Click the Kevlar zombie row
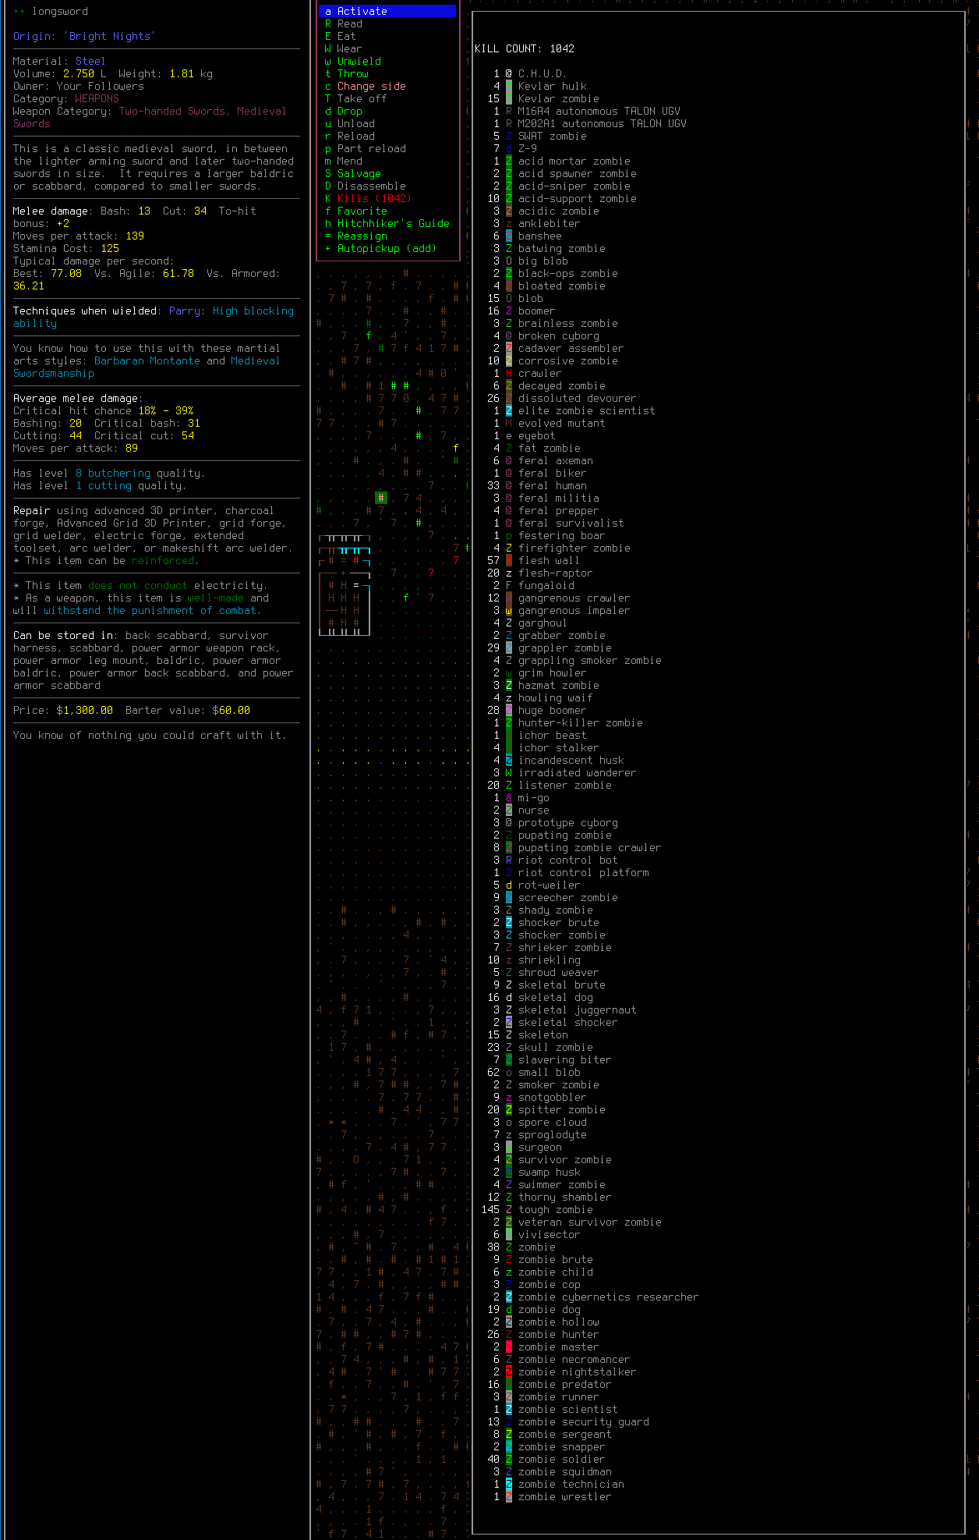 pyautogui.click(x=543, y=98)
